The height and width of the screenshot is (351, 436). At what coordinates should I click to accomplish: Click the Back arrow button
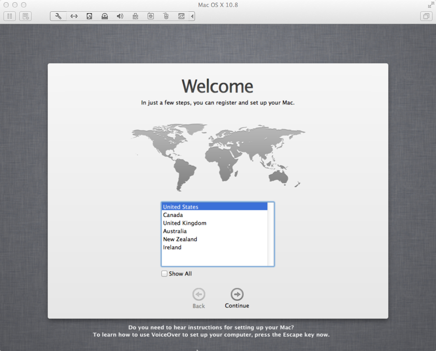point(199,294)
